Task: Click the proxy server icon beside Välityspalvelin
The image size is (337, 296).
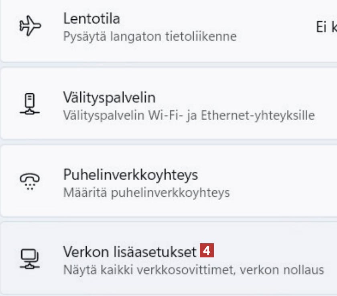Action: pos(30,104)
